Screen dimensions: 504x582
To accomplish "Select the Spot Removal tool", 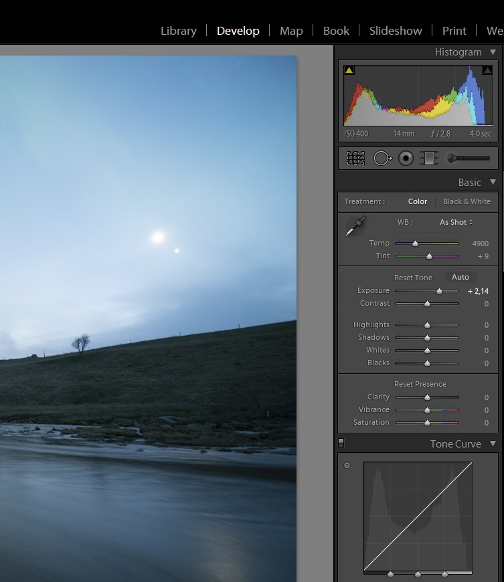I will pos(382,159).
